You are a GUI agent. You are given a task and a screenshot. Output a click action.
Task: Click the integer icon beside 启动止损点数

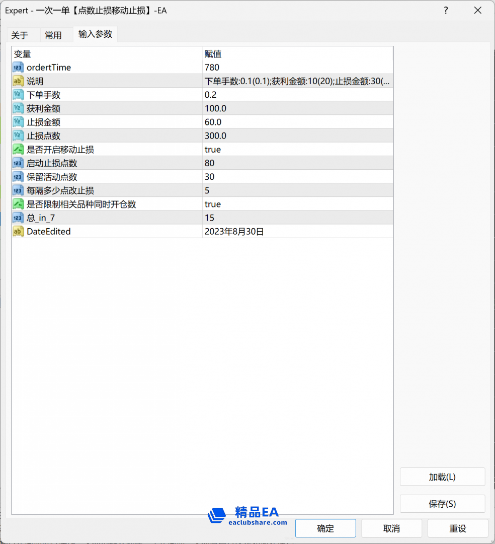tap(18, 163)
